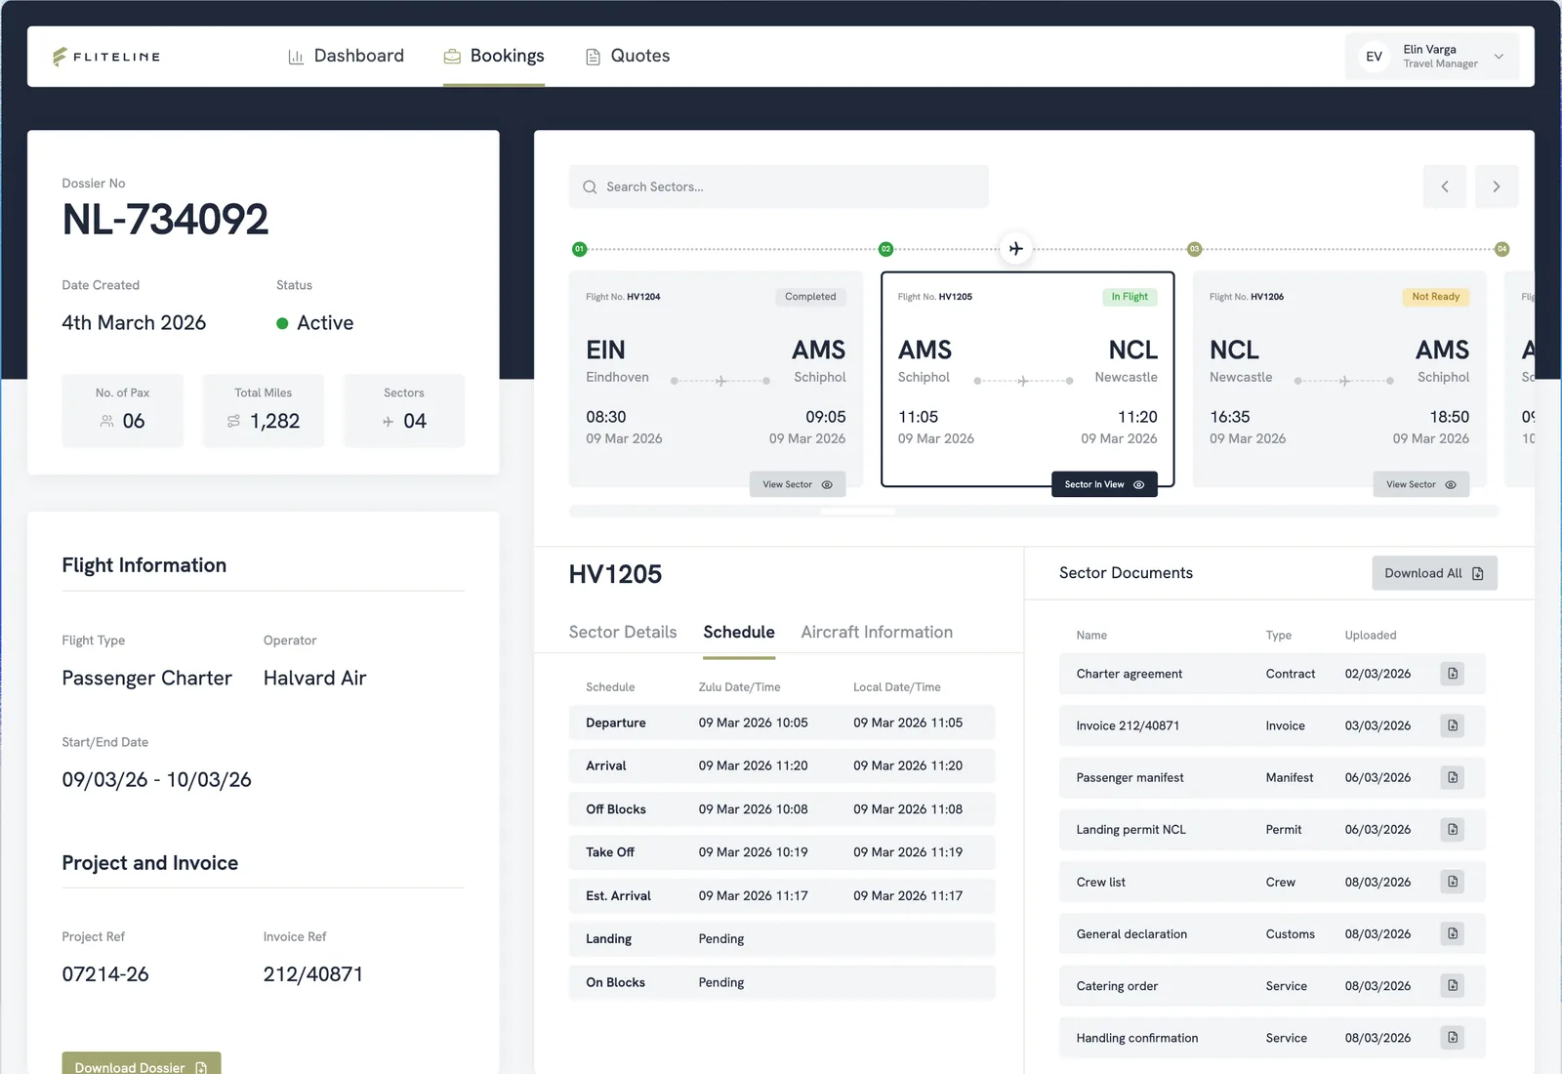Select the HV1206 Newcastle to Schiphol card
The image size is (1562, 1074).
pos(1339,379)
